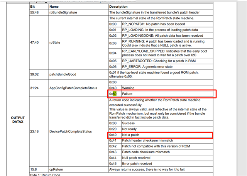Click bit range 31:24
Screen dimensions: 247x176
click(x=34, y=88)
